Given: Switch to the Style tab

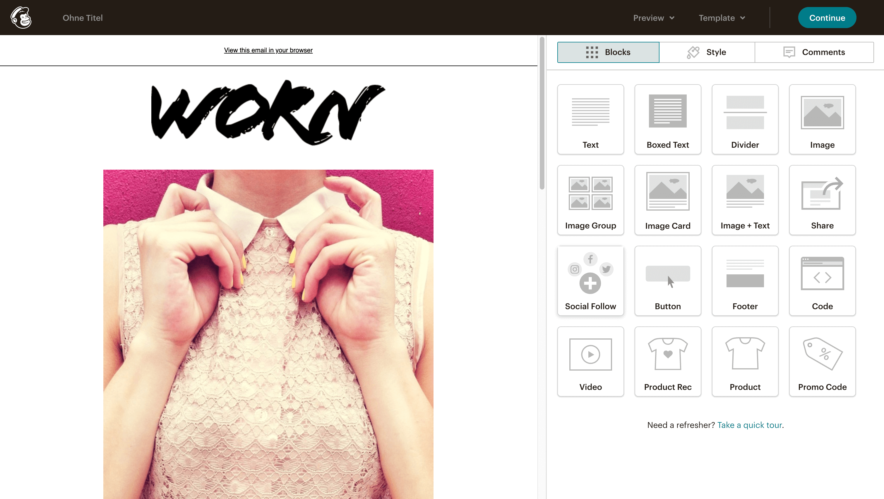Looking at the screenshot, I should (707, 52).
